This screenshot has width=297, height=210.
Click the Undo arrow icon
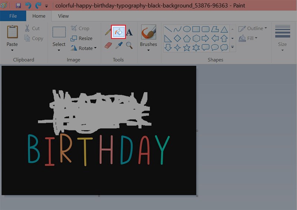pyautogui.click(x=28, y=6)
